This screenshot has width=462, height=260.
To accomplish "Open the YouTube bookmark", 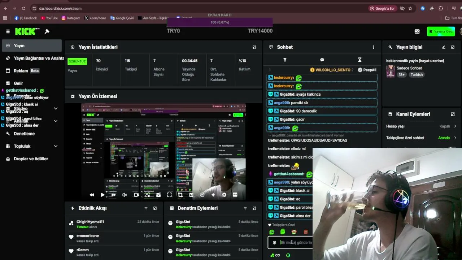I will point(49,18).
